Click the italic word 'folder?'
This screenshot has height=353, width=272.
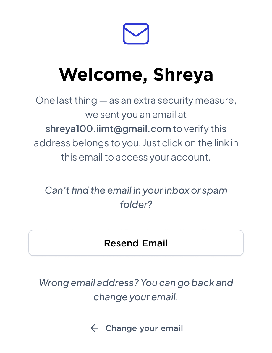tap(136, 205)
